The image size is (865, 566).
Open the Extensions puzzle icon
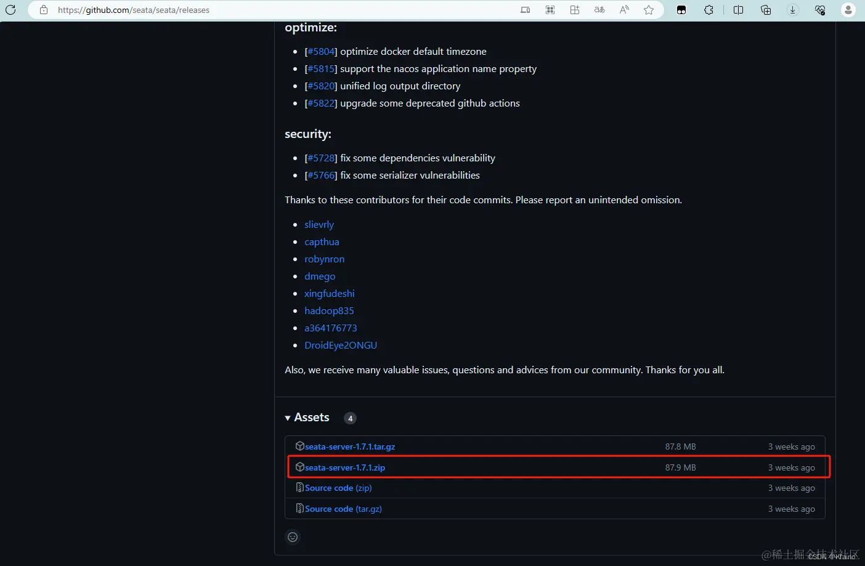coord(709,10)
